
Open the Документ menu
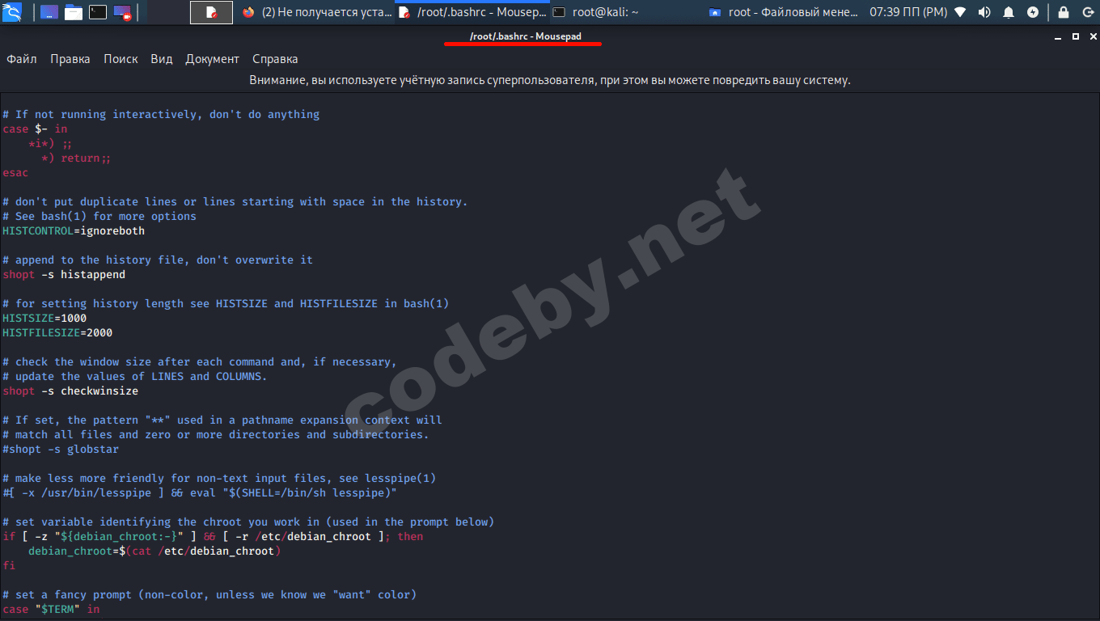tap(213, 59)
